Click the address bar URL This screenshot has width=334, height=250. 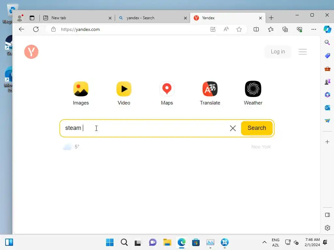tap(80, 29)
